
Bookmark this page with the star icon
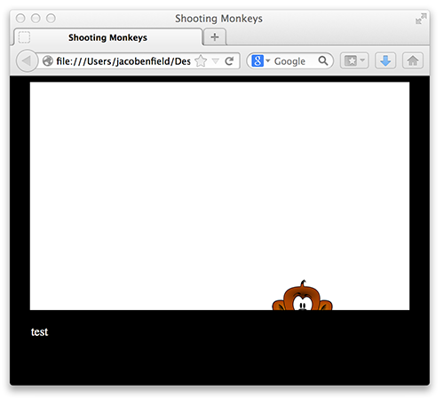(x=201, y=61)
